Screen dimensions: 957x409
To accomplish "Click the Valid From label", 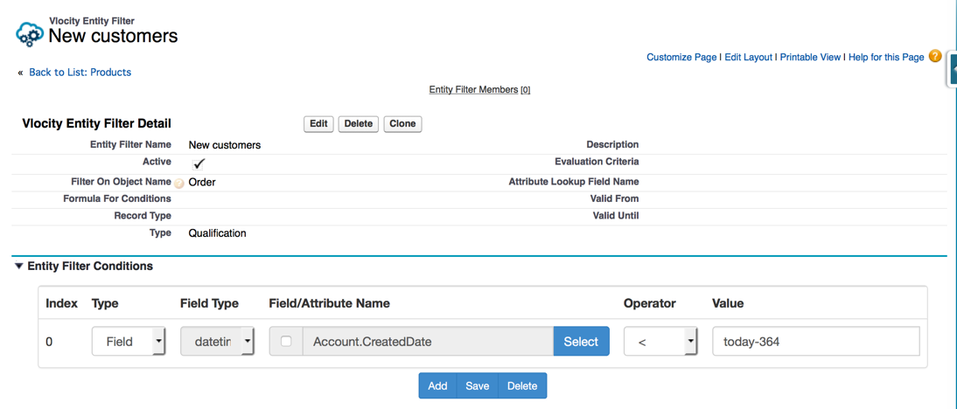I will [615, 198].
